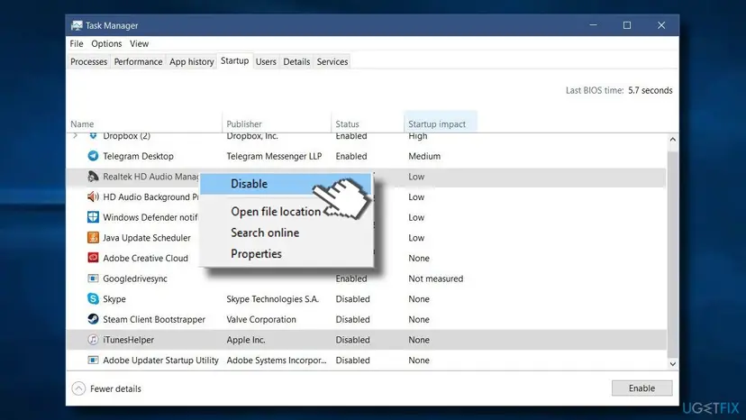The height and width of the screenshot is (420, 746).
Task: Click the iTunesHelper music note icon
Action: tap(93, 340)
